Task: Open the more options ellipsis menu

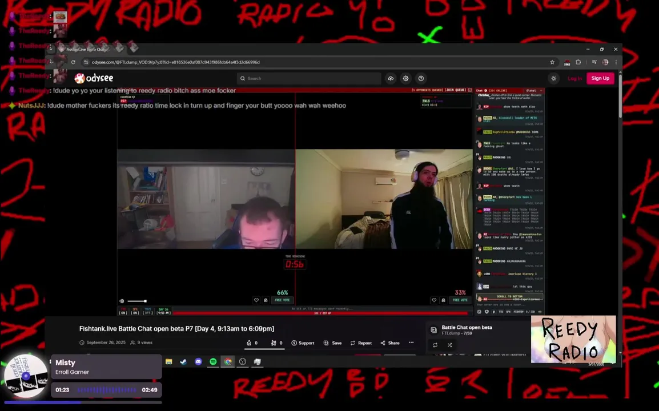Action: [x=411, y=342]
